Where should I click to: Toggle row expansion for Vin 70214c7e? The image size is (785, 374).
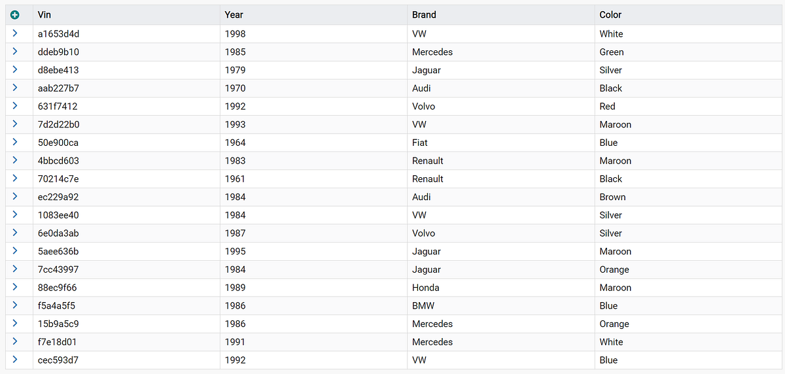tap(15, 178)
